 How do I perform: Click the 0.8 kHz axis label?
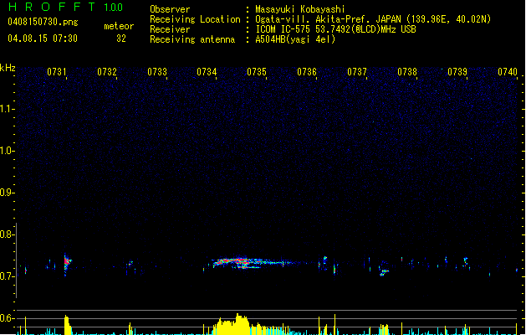[7, 234]
